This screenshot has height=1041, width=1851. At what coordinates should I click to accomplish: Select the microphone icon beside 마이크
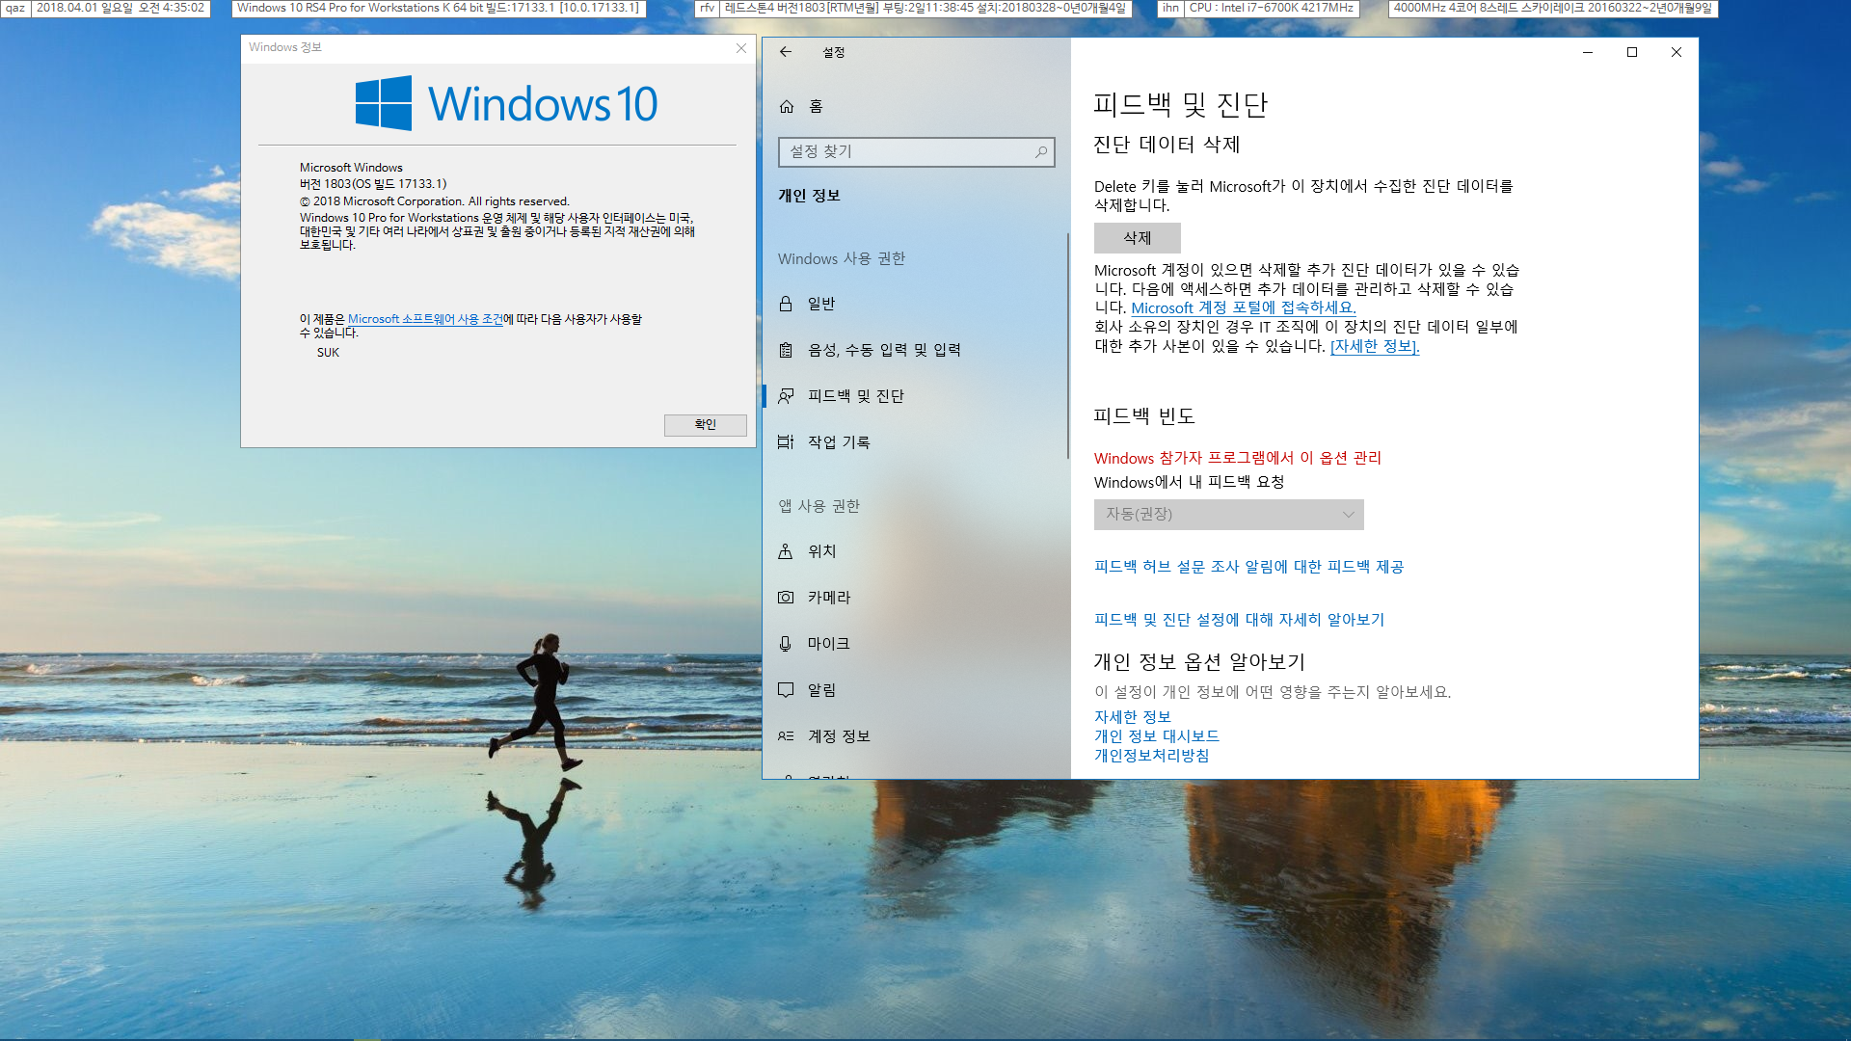(x=786, y=644)
